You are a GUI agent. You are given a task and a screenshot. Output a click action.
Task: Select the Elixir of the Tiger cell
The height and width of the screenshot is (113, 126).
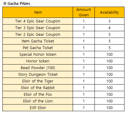click(x=38, y=81)
